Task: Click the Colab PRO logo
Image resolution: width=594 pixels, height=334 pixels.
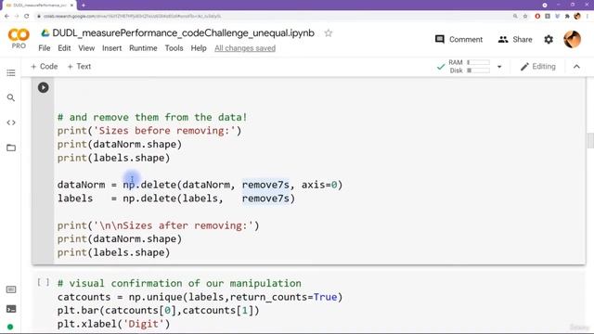Action: click(x=19, y=39)
